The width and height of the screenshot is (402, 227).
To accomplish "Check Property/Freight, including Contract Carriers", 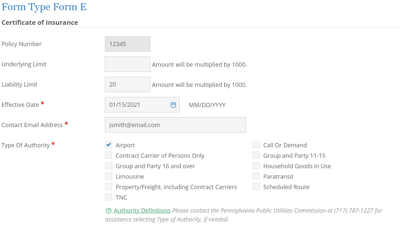I will tap(108, 186).
